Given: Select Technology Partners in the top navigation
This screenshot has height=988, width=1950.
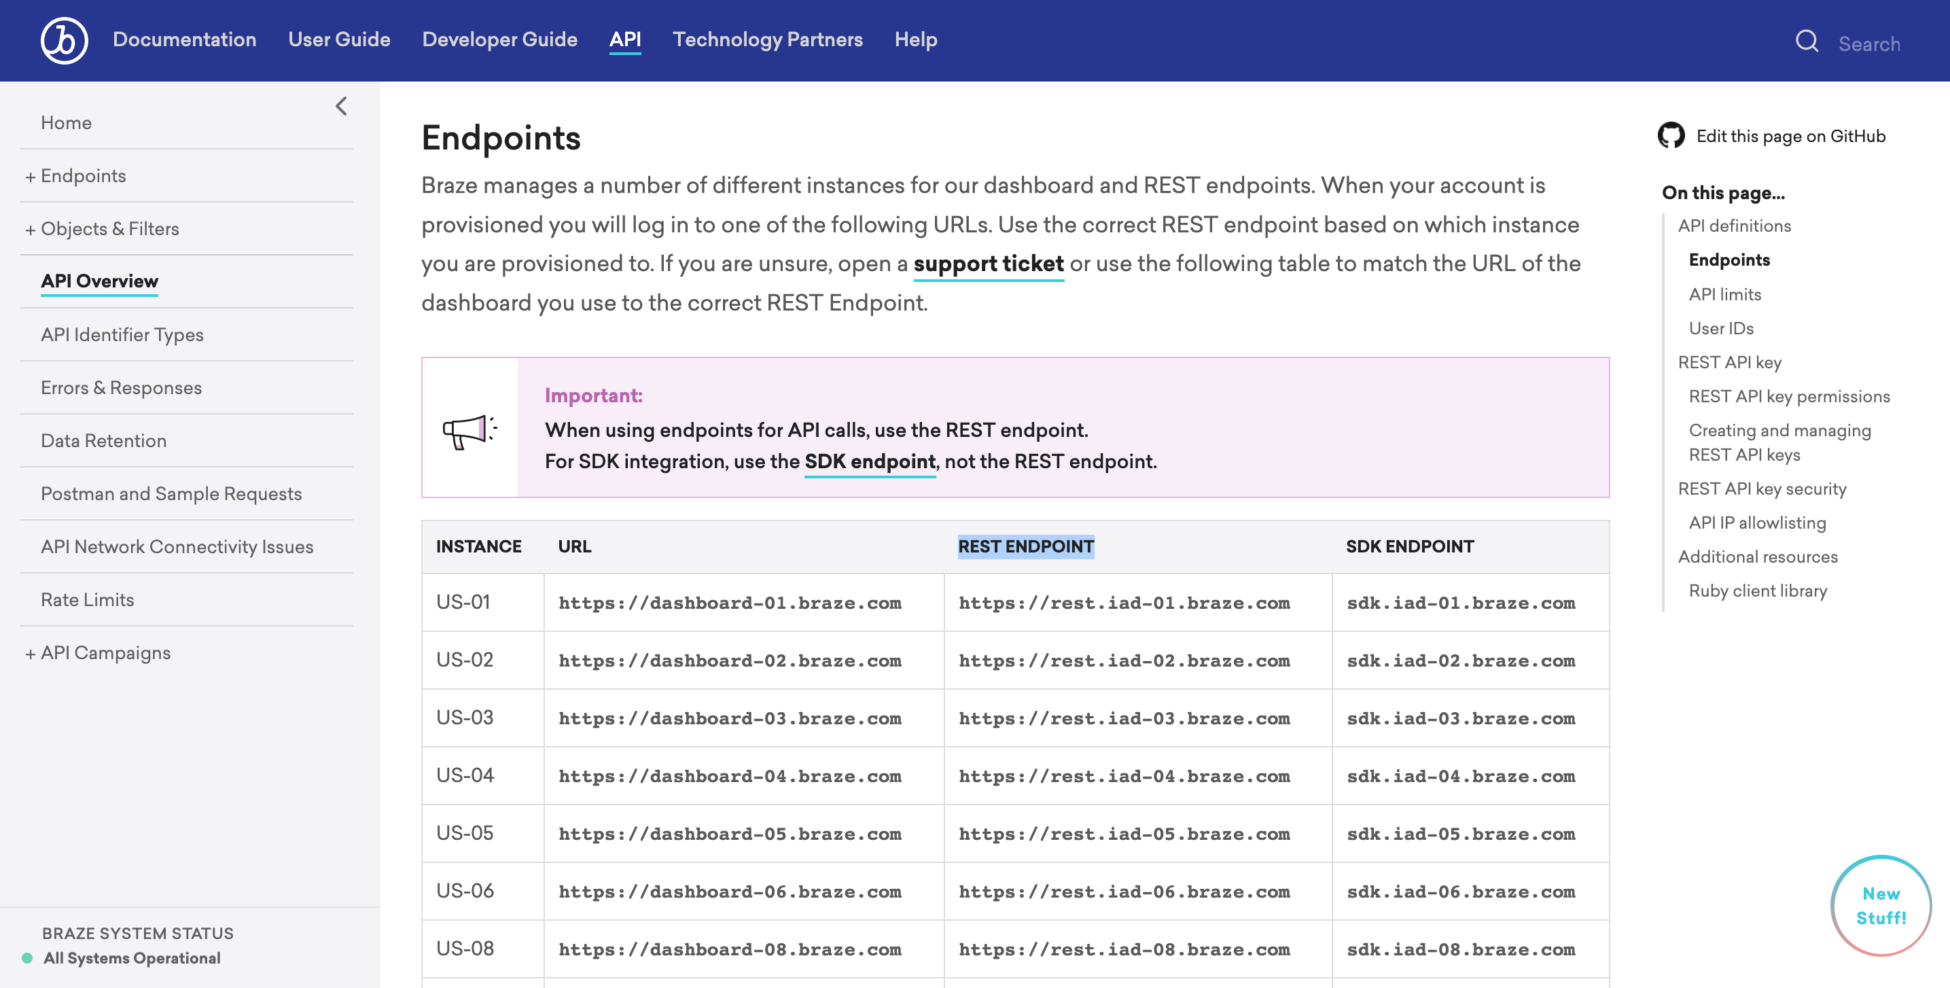Looking at the screenshot, I should (767, 39).
